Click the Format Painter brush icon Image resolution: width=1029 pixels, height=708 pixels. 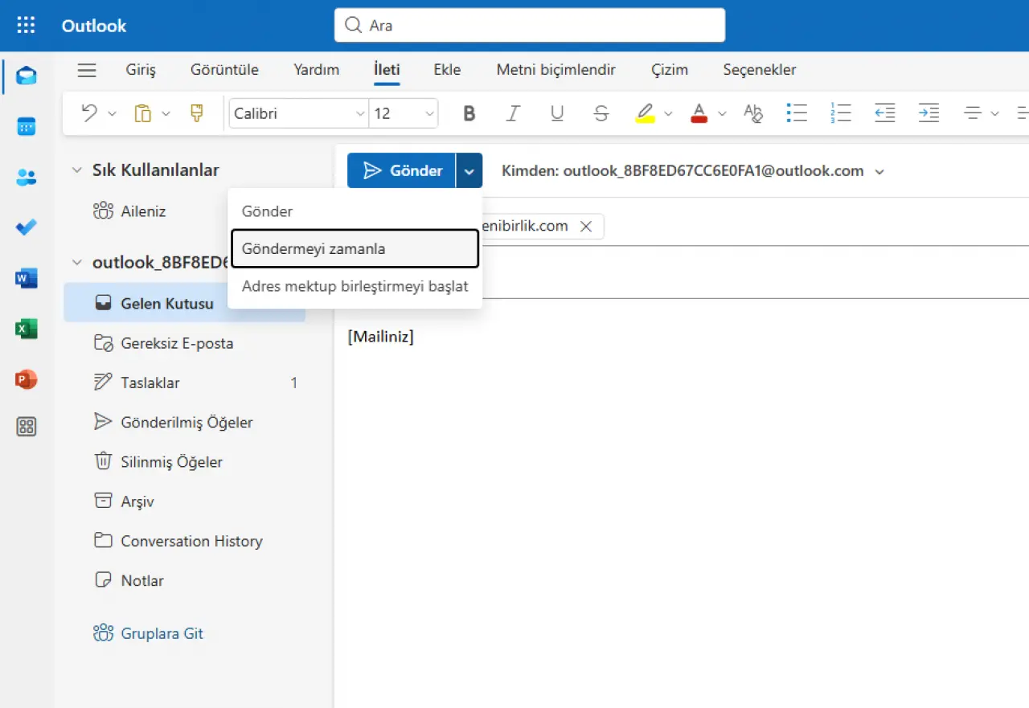(197, 113)
